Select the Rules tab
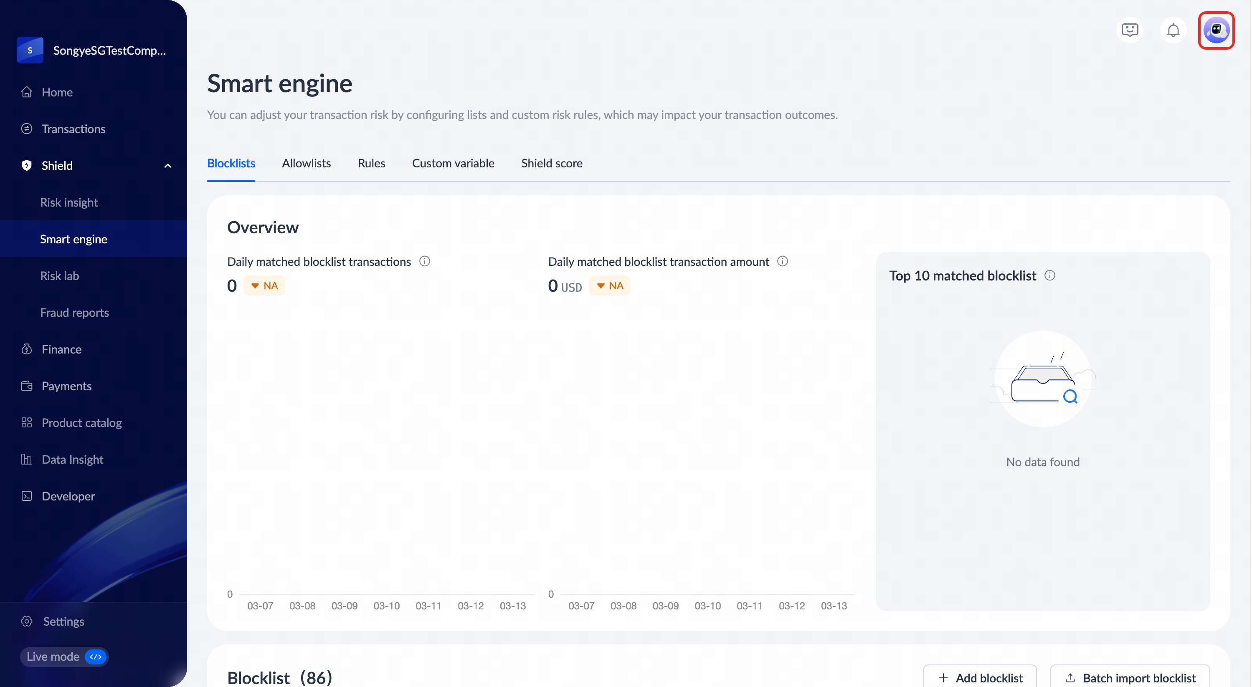The image size is (1252, 687). click(x=371, y=163)
